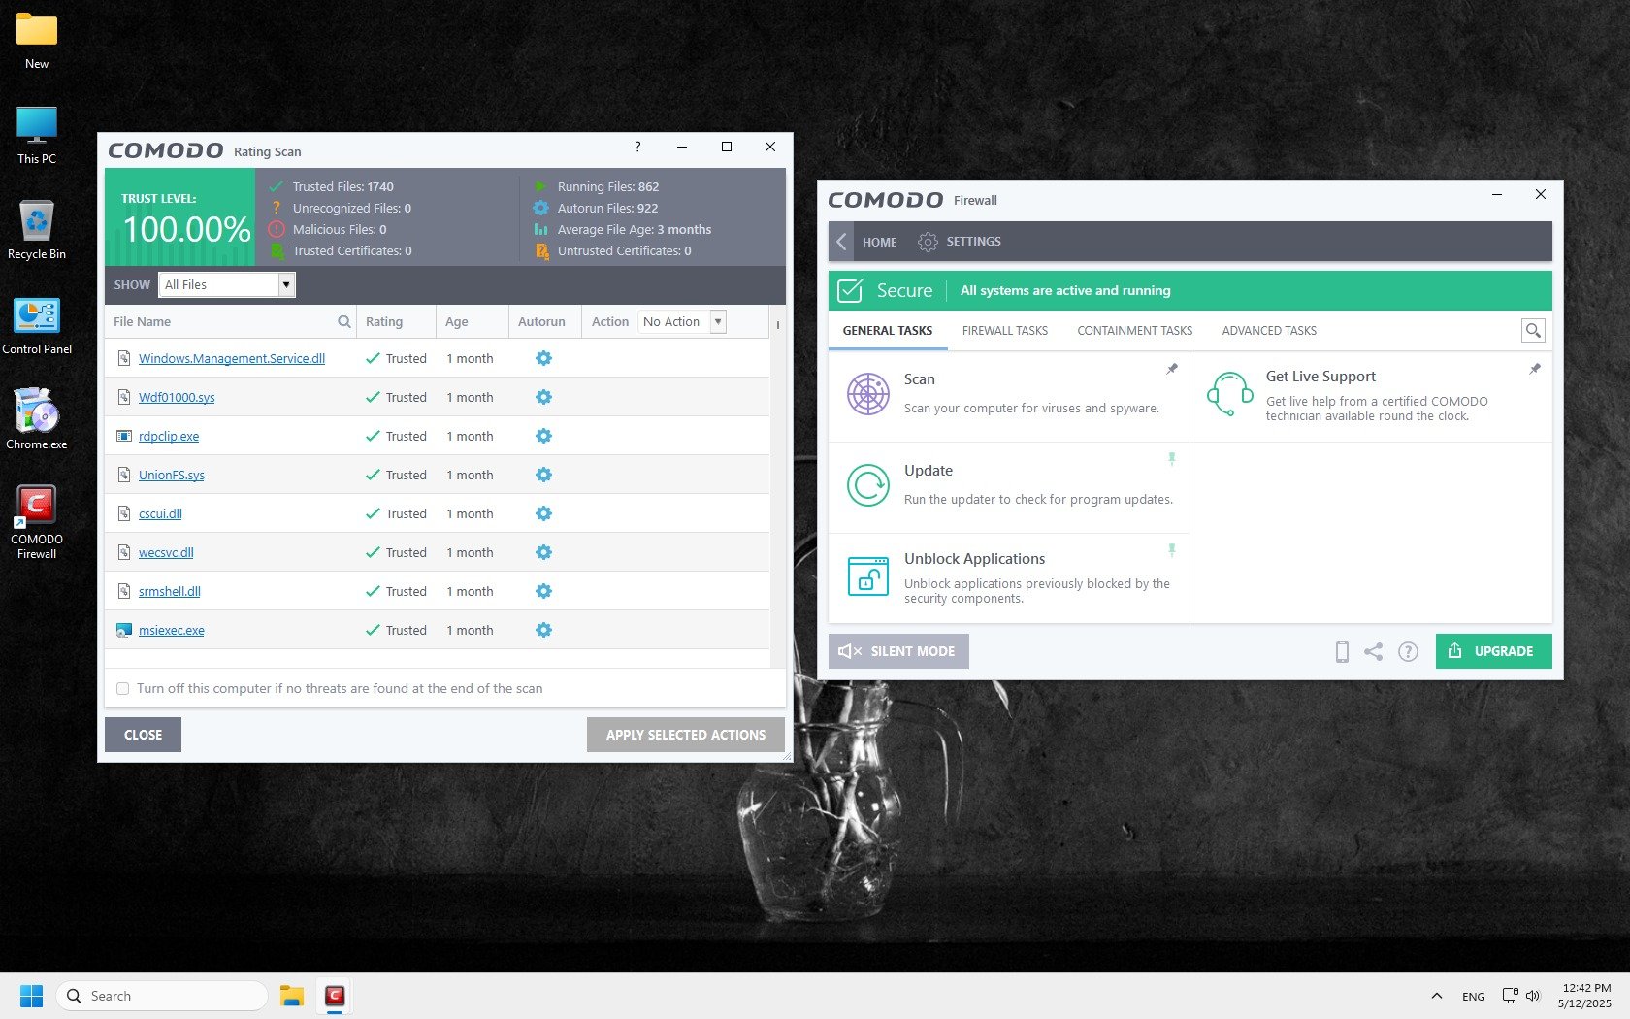Click the Update circular arrow icon
Viewport: 1630px width, 1019px height.
click(867, 485)
